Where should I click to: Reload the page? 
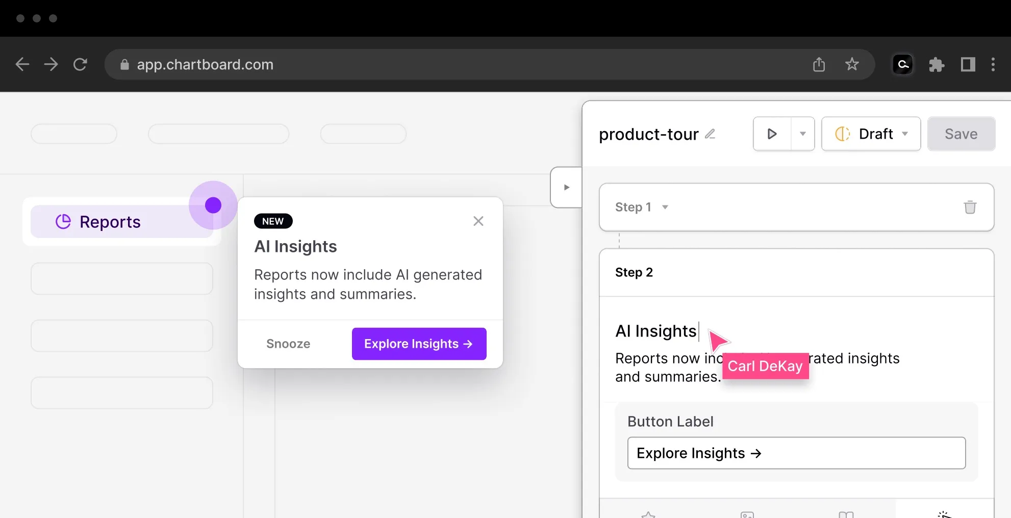(80, 64)
